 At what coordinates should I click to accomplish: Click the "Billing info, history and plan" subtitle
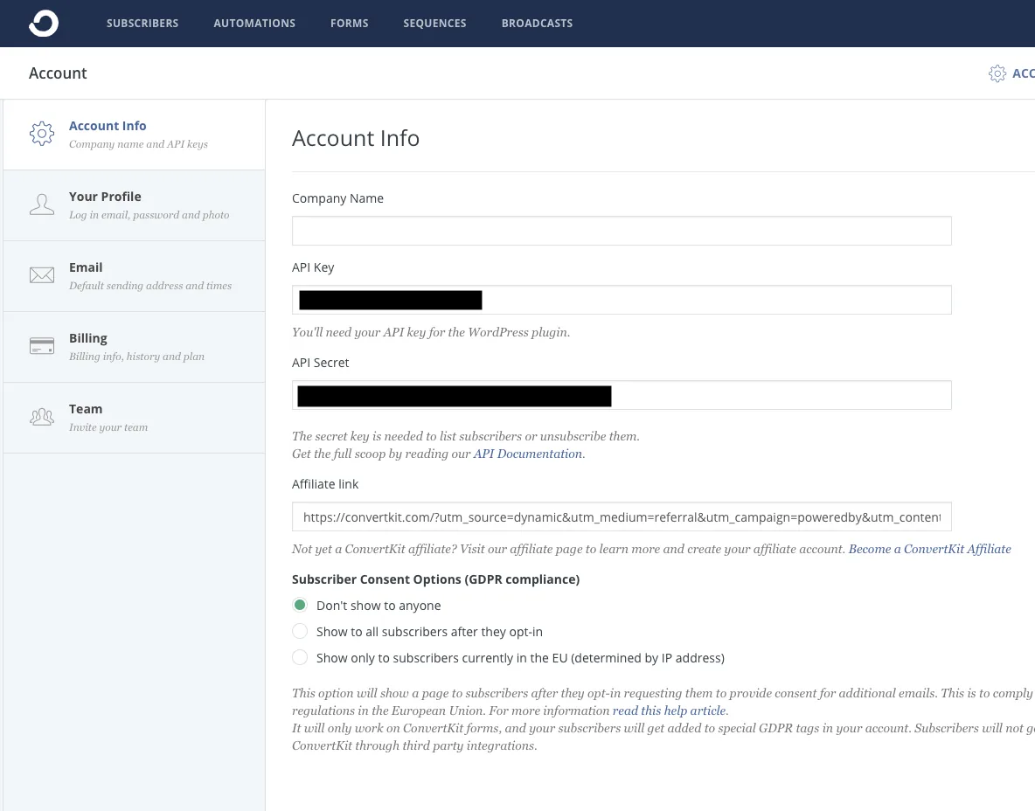tap(136, 357)
